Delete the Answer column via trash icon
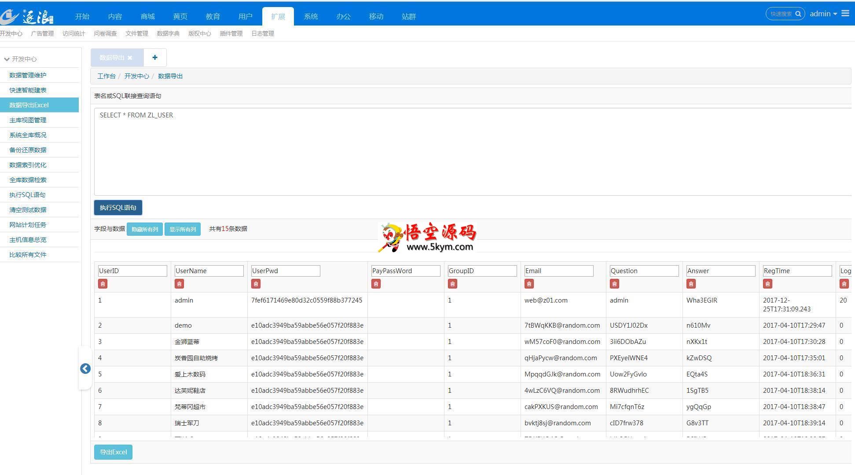855x475 pixels. [x=691, y=284]
